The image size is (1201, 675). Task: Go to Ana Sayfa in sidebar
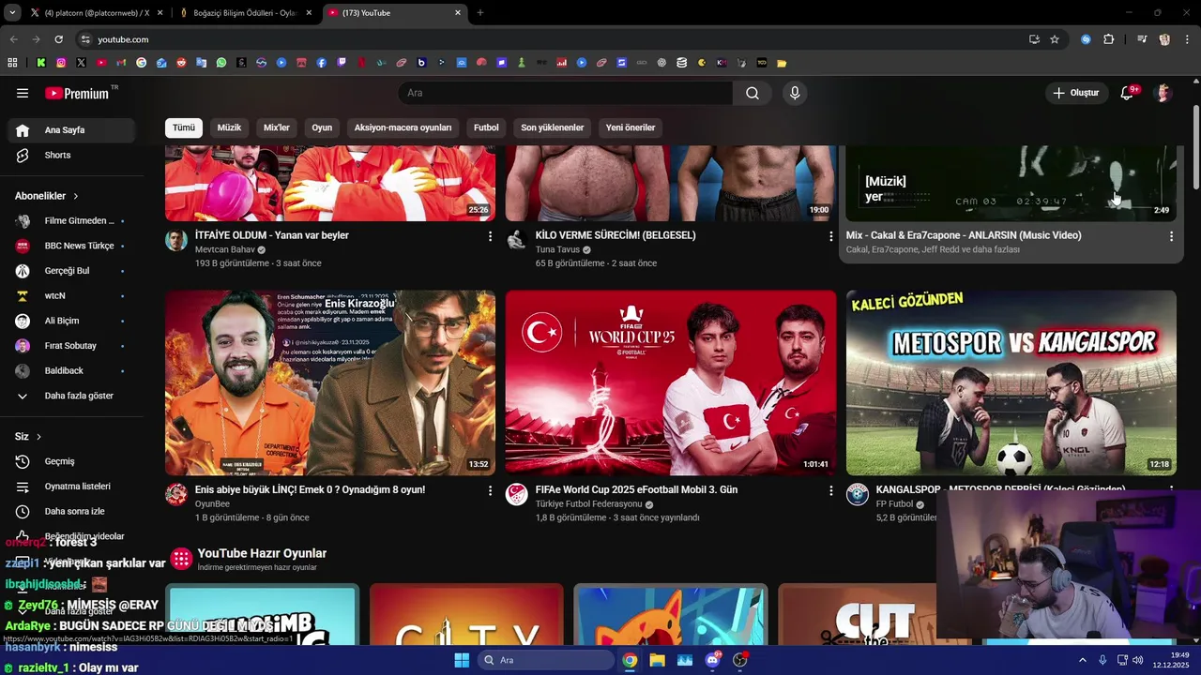[71, 130]
